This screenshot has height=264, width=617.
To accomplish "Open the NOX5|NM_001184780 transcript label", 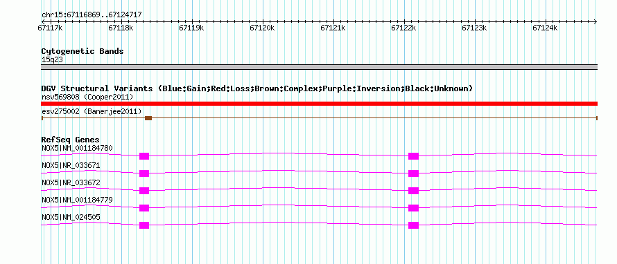I will [77, 149].
